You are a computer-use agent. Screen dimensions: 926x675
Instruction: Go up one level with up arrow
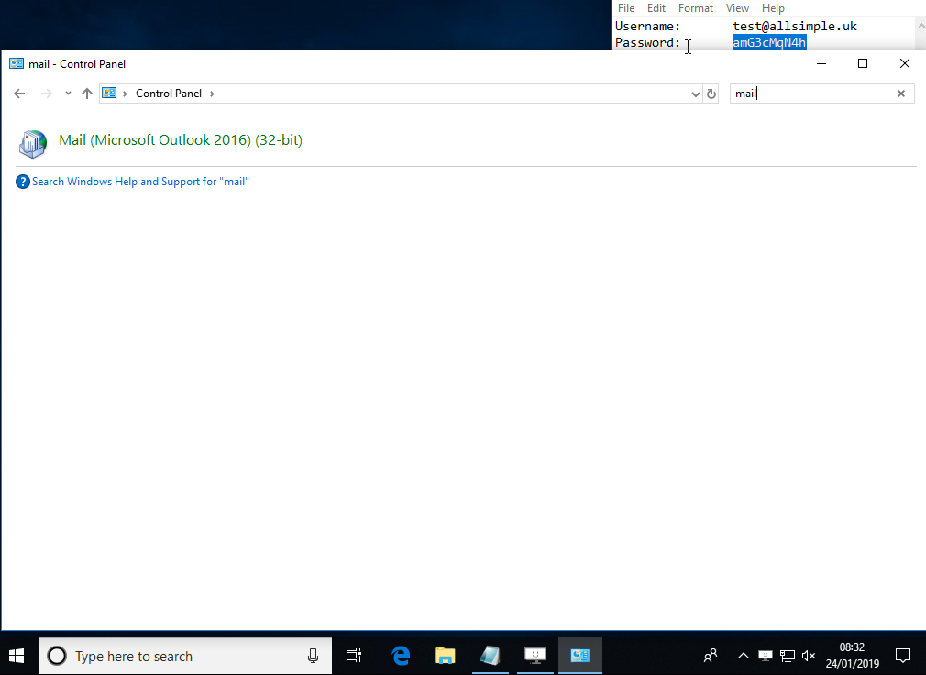(x=87, y=94)
